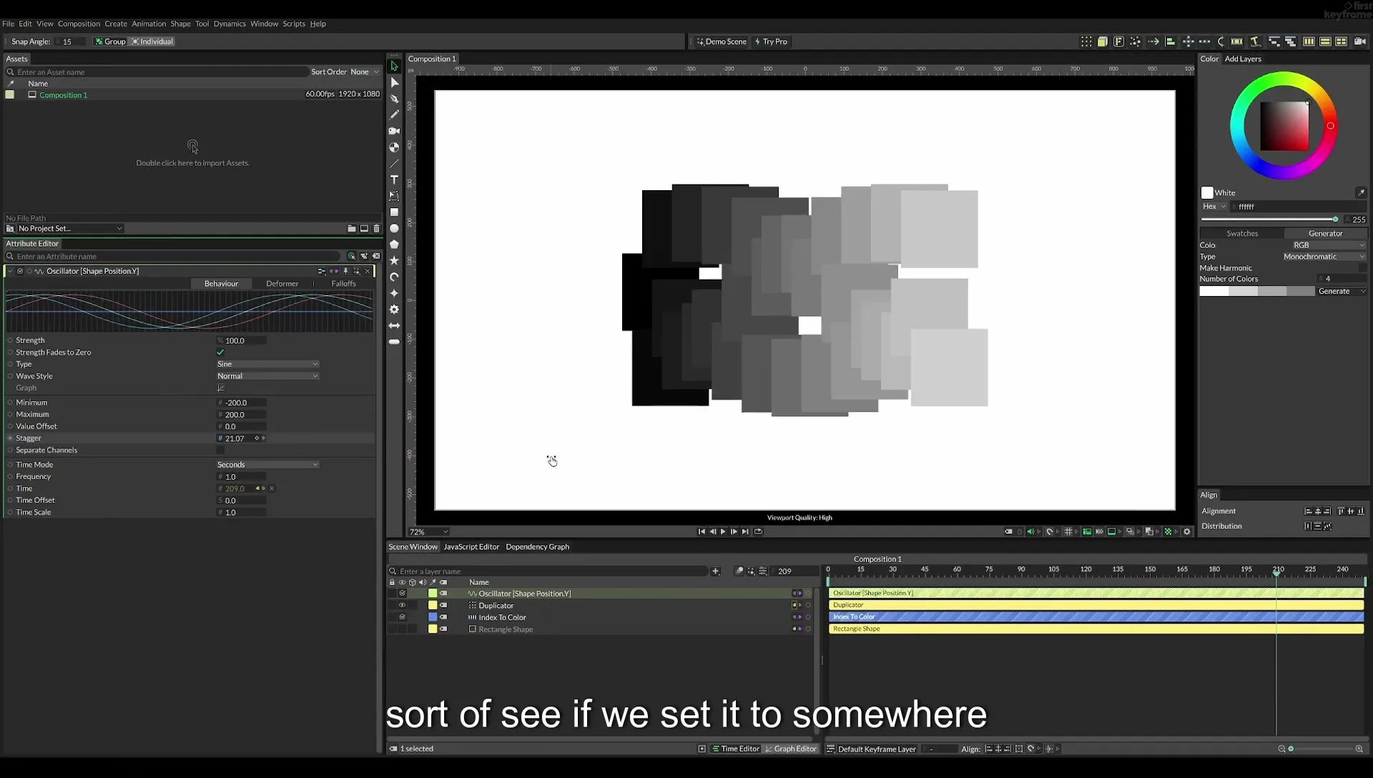The width and height of the screenshot is (1373, 778).
Task: Select the Ellipse shape tool
Action: point(394,229)
